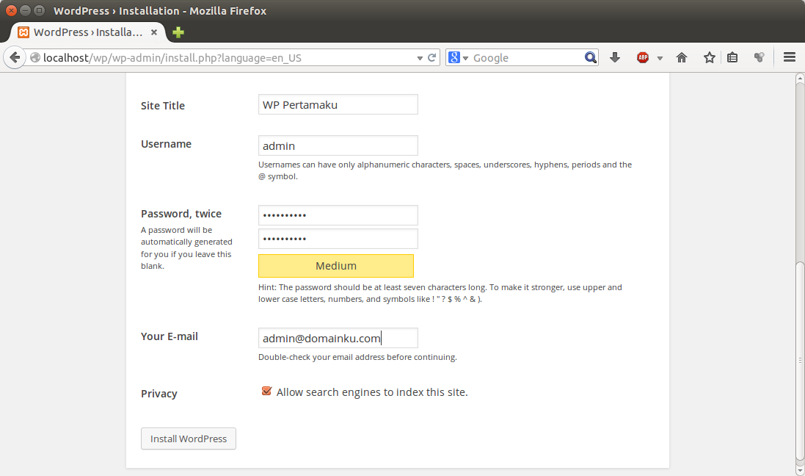Open the Downloads arrow icon
805x476 pixels.
(x=615, y=57)
